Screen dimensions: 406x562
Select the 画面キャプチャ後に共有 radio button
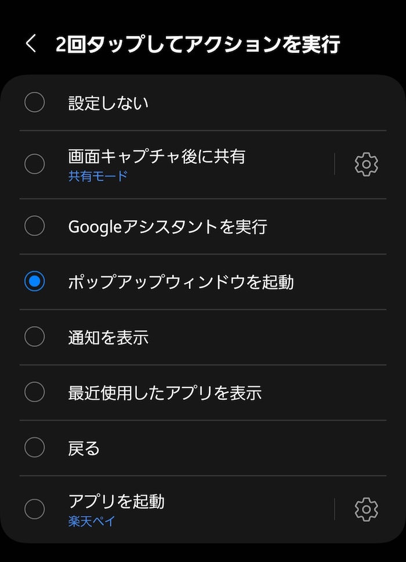(34, 164)
